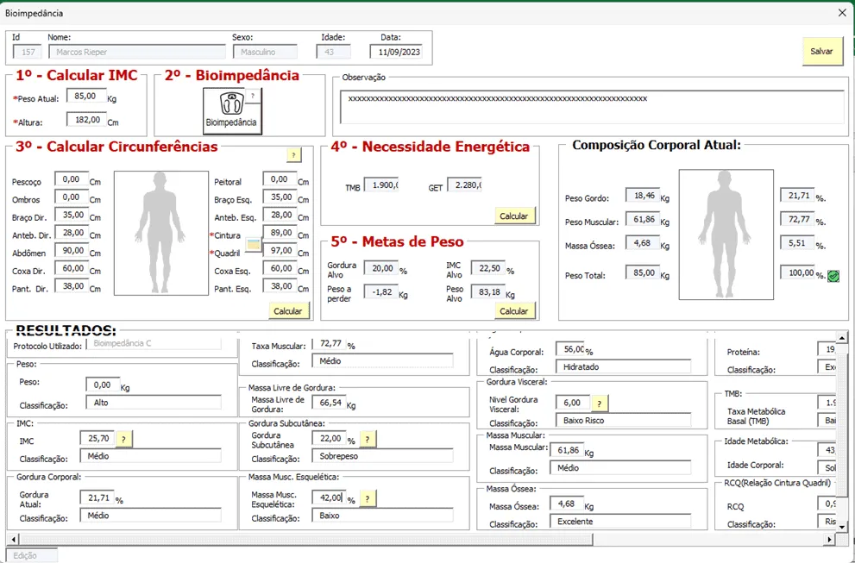Click the Massa Livre de Gordura field
The image size is (855, 563).
point(329,403)
